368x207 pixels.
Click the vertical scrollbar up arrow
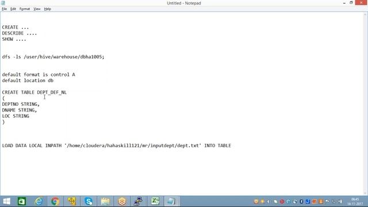click(366, 14)
